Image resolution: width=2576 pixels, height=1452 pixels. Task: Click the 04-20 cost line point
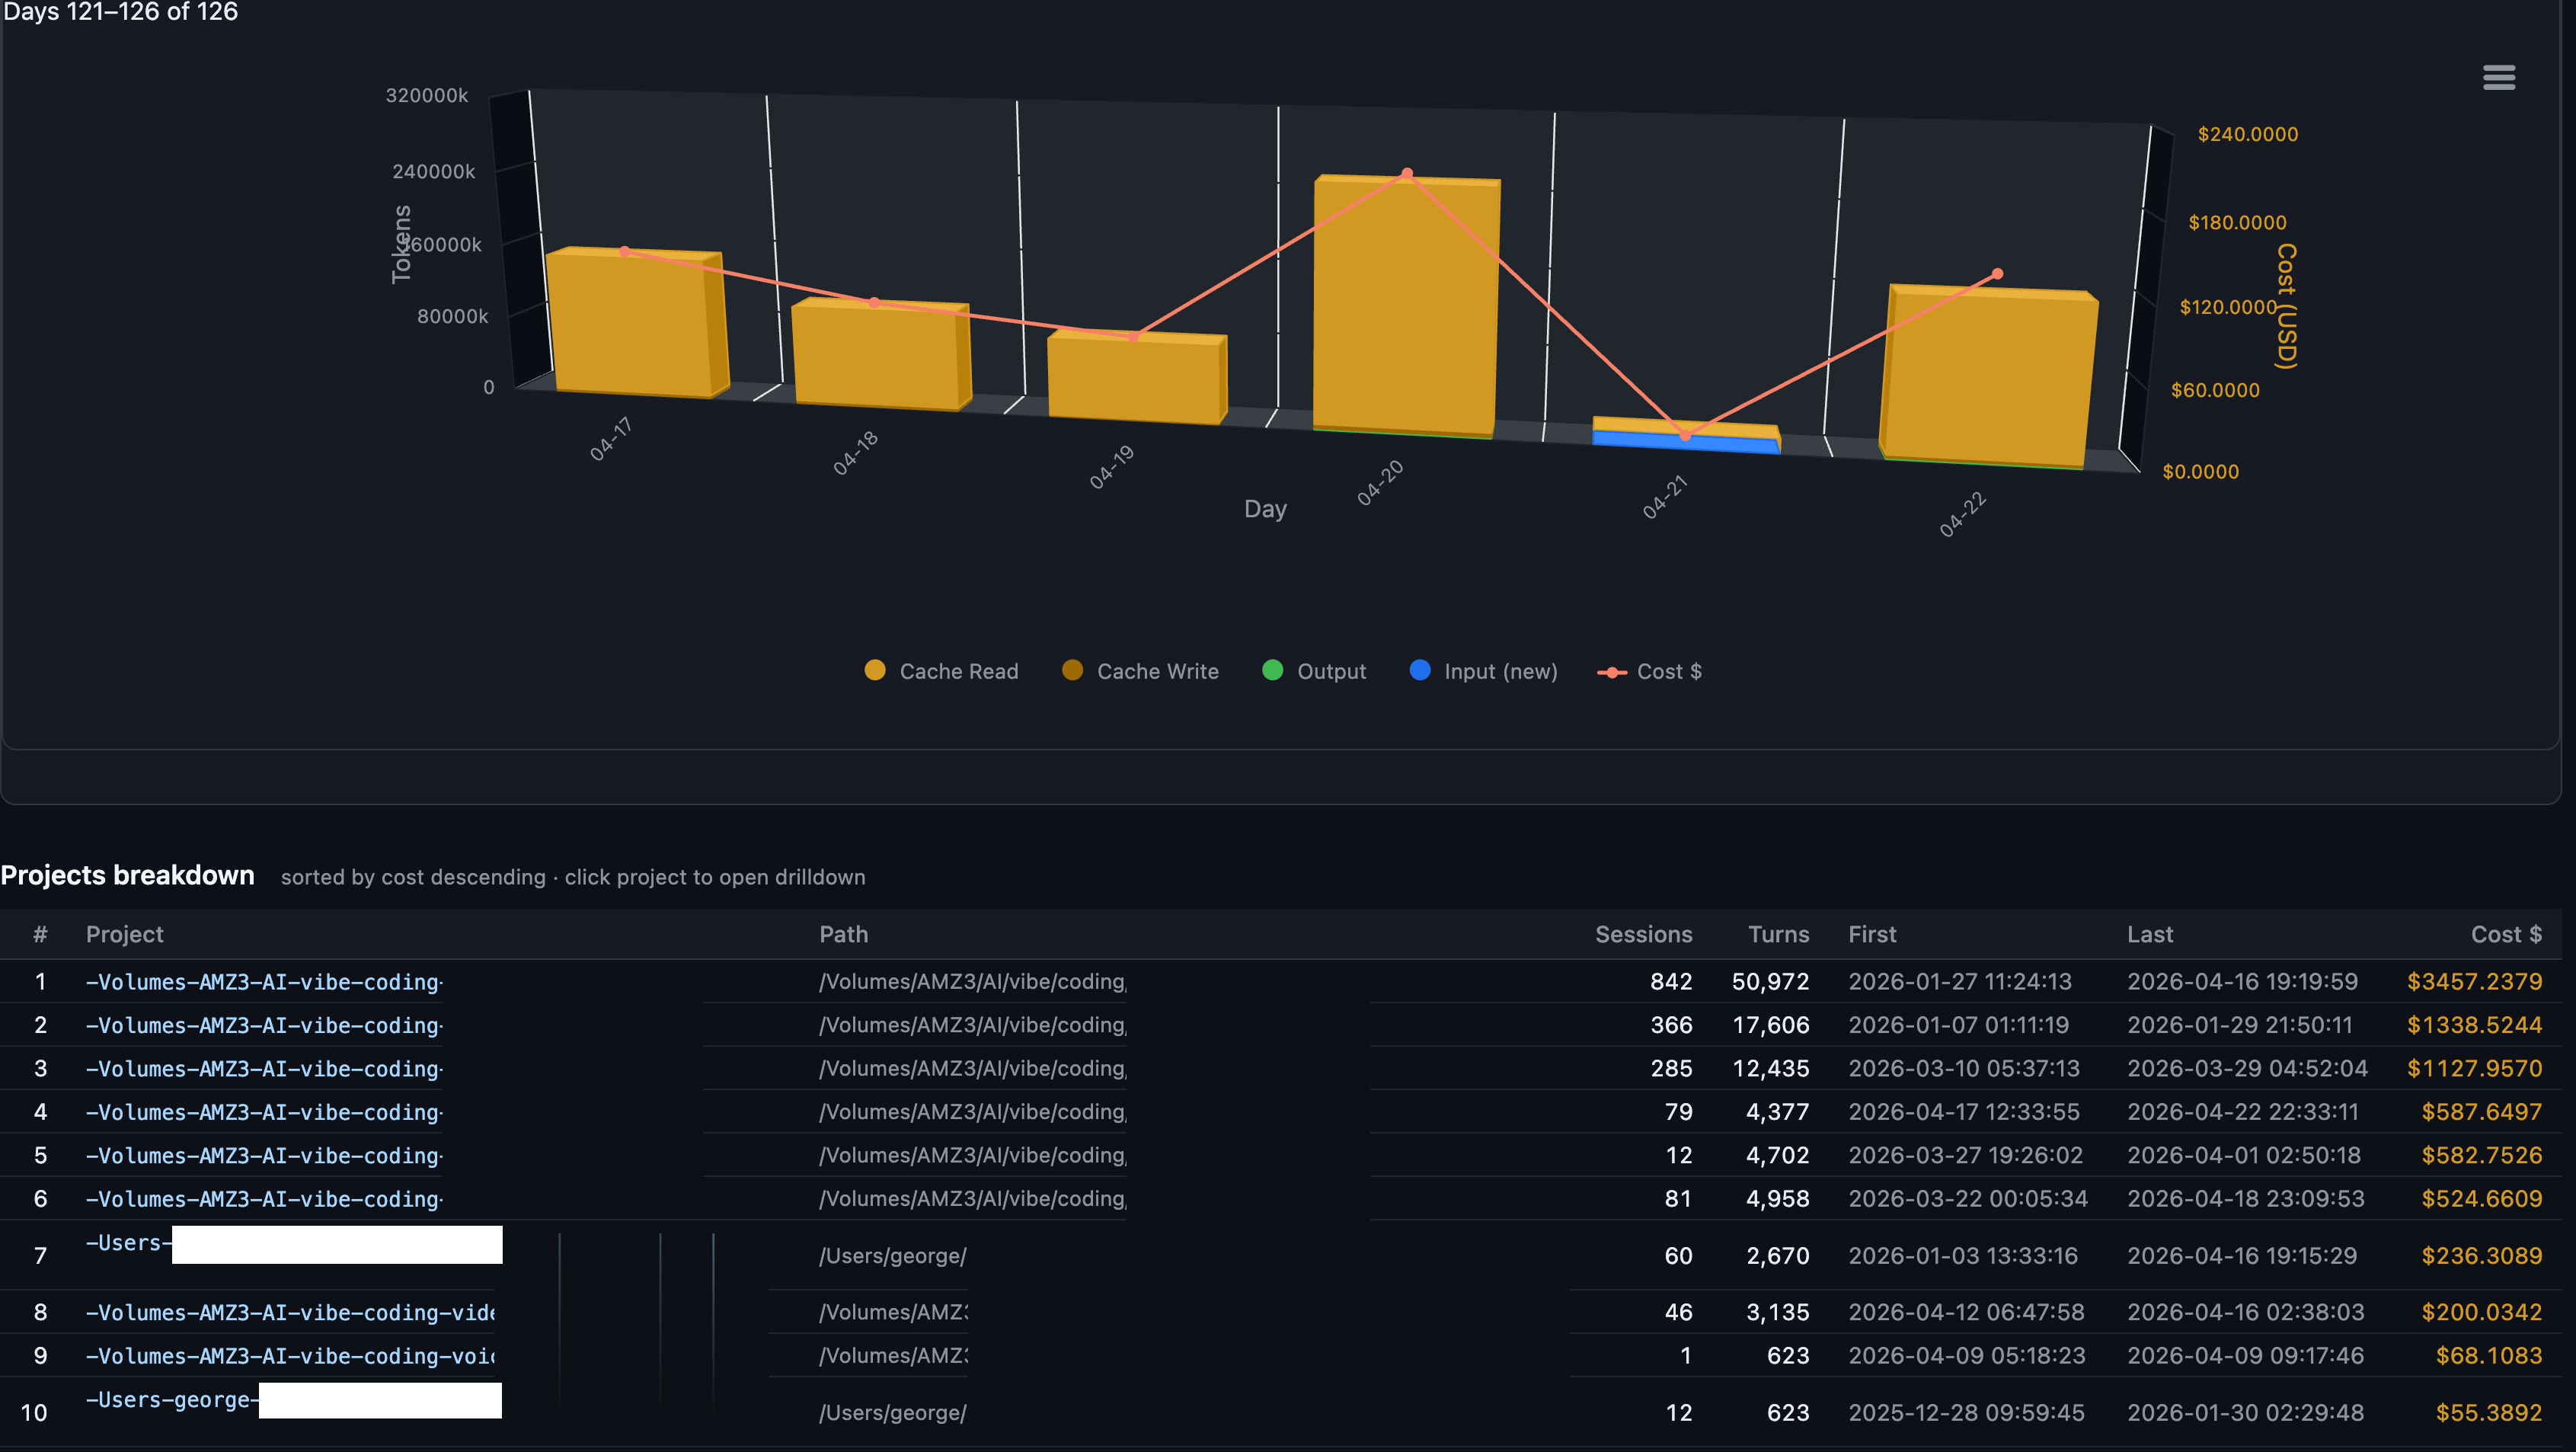coord(1407,174)
